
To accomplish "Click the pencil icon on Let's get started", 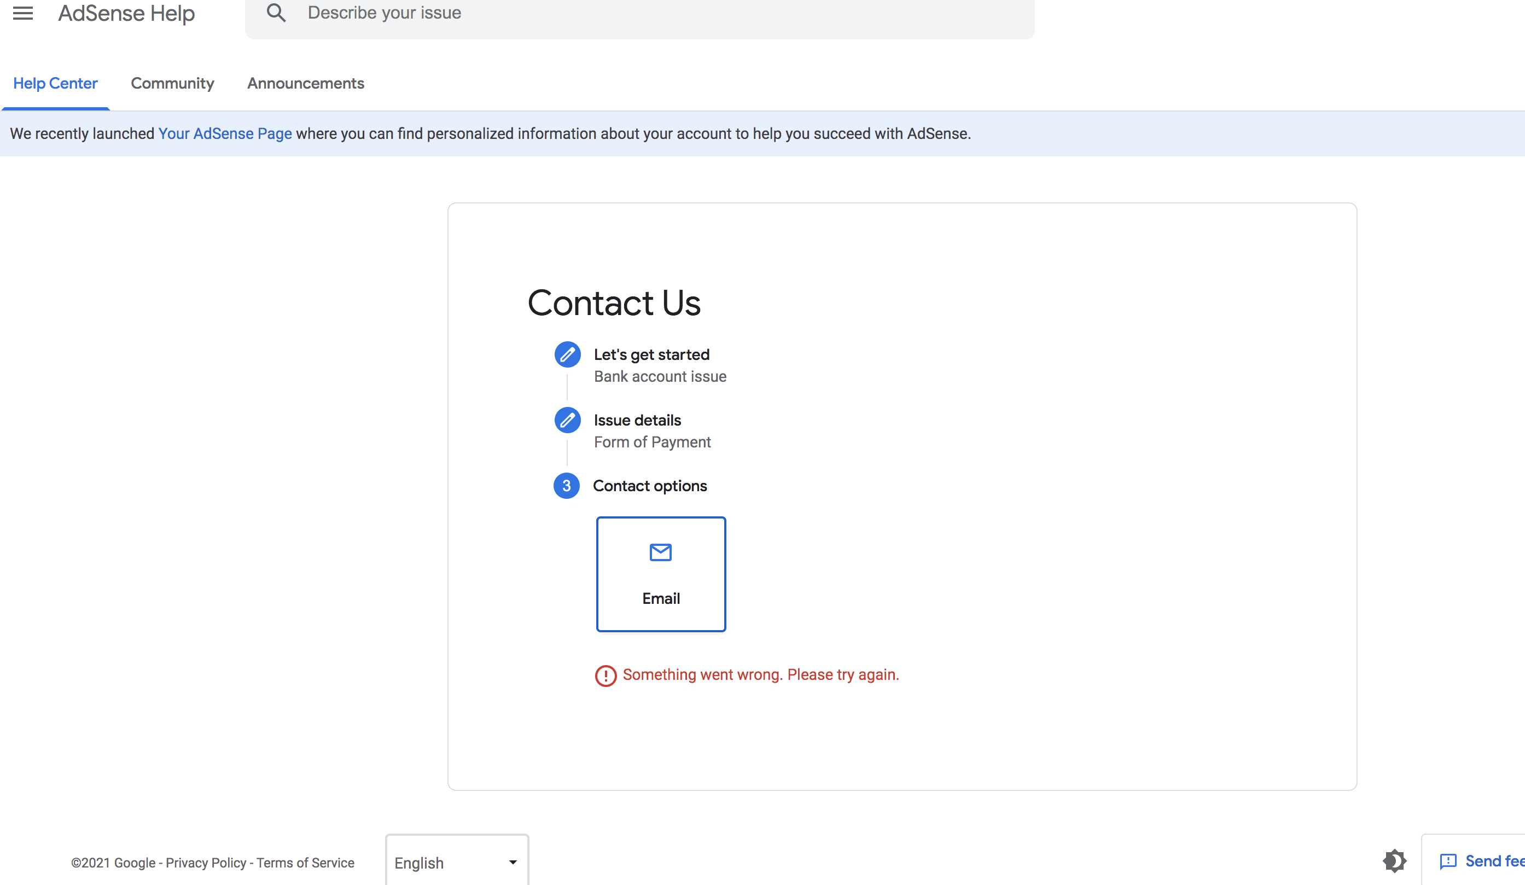I will coord(567,355).
